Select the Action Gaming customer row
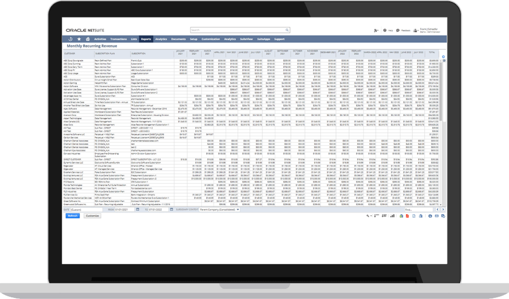 [251, 83]
